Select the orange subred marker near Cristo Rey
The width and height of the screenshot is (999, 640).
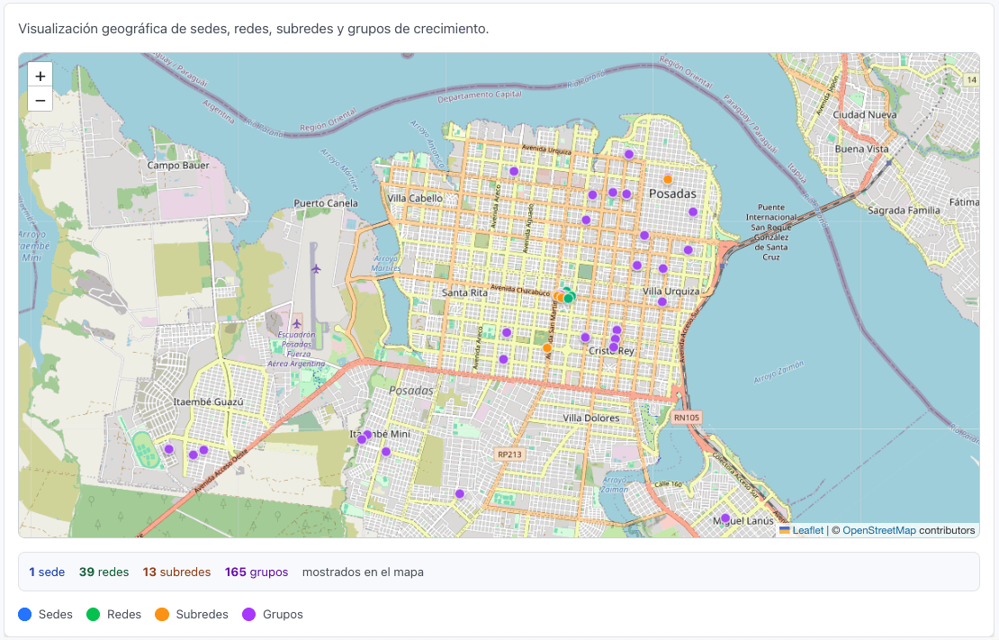click(x=547, y=347)
